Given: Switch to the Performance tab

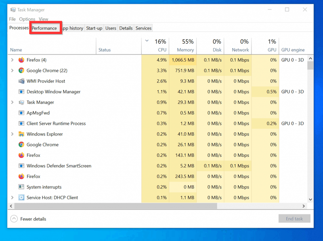Looking at the screenshot, I should [x=44, y=28].
